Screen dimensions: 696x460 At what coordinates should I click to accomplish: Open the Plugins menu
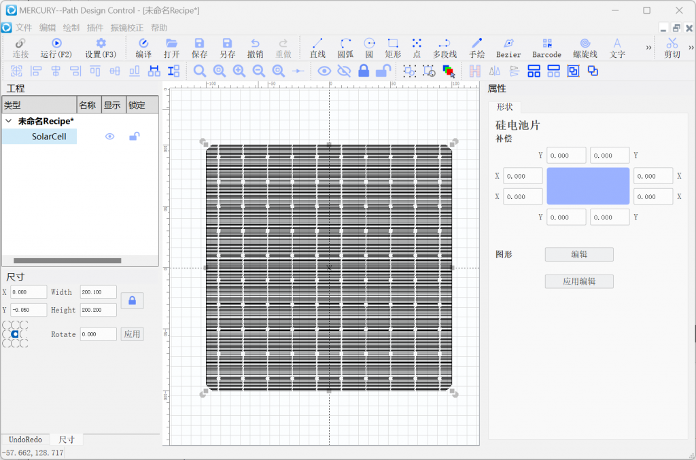[x=95, y=27]
